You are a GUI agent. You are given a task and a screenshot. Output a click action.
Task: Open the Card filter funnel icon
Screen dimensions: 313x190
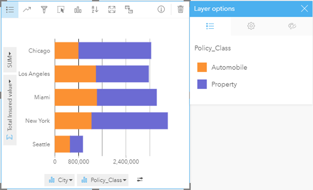click(x=44, y=9)
